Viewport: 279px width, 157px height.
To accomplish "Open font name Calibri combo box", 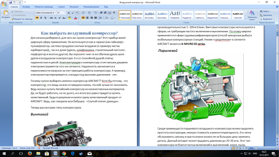I will point(46,13).
